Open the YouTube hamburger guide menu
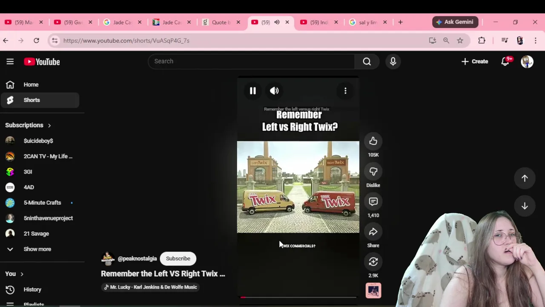Image resolution: width=545 pixels, height=307 pixels. click(x=10, y=61)
